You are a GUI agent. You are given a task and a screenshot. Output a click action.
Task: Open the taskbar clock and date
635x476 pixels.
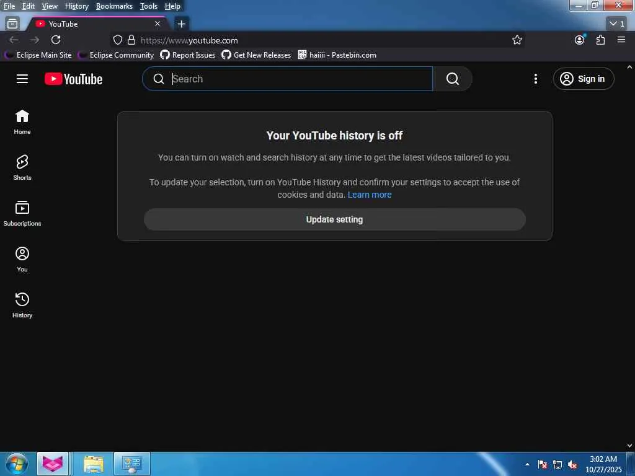(603, 464)
